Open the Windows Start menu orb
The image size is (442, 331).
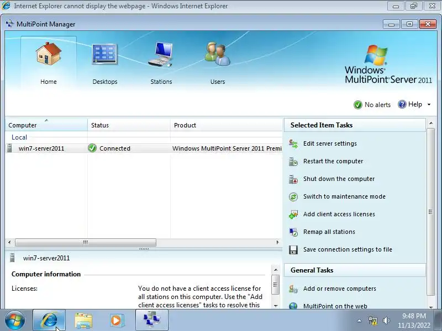click(15, 321)
